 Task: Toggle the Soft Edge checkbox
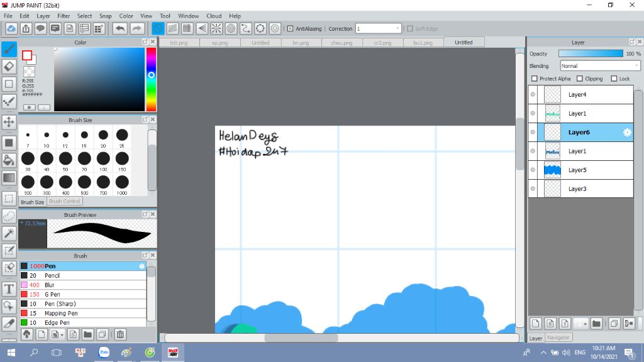point(410,29)
